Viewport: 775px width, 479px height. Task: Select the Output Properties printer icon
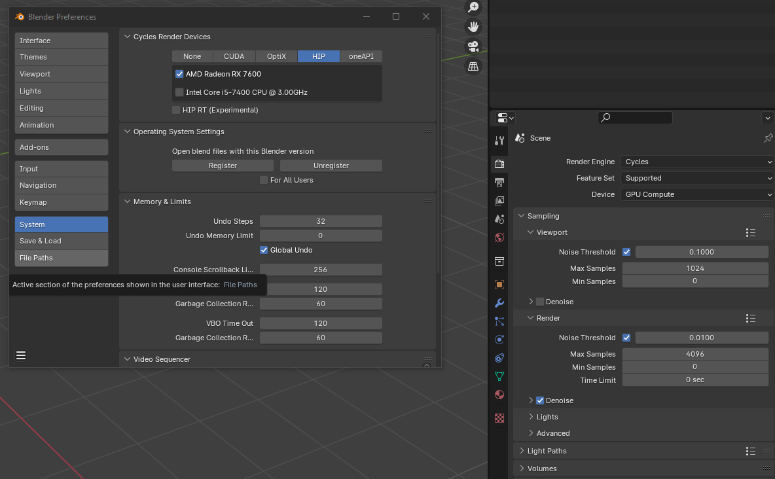pyautogui.click(x=499, y=183)
